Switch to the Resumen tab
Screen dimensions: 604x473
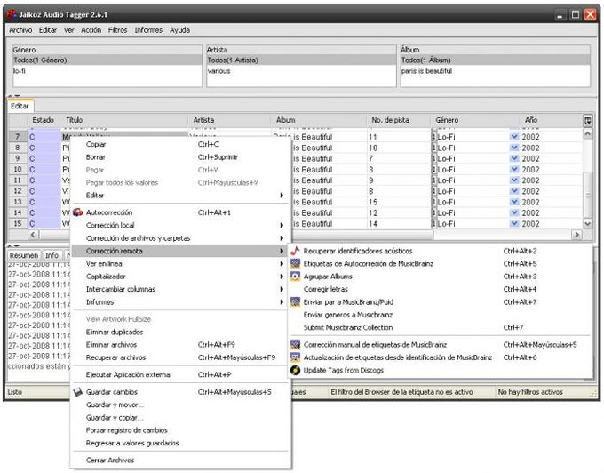pyautogui.click(x=23, y=255)
